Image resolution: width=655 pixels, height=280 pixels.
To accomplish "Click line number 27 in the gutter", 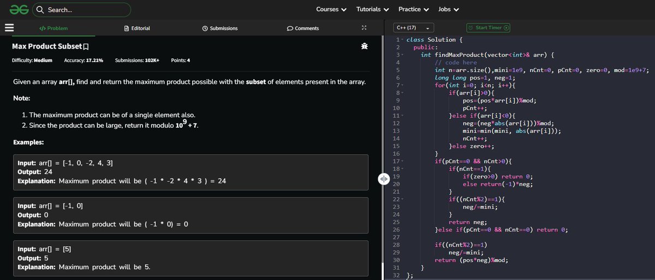I will (397, 237).
